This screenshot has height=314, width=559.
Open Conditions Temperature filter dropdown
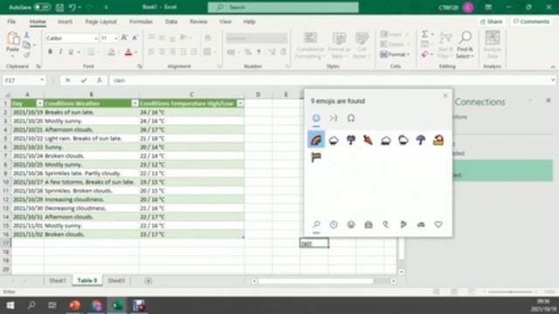point(240,104)
